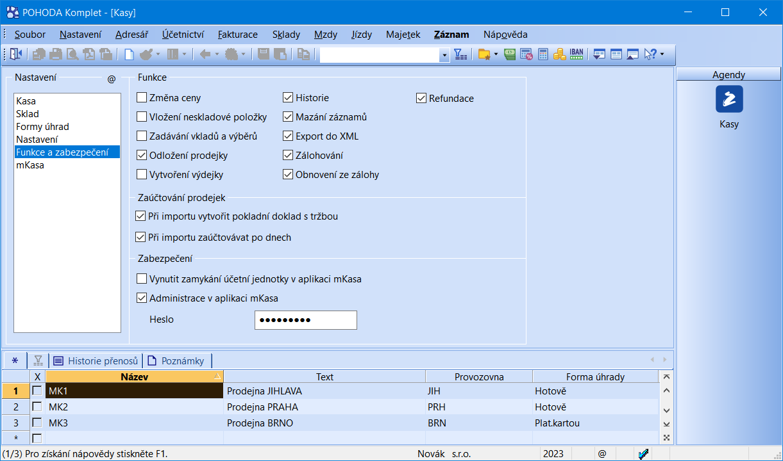Click the copy record toolbar icon

[x=303, y=54]
